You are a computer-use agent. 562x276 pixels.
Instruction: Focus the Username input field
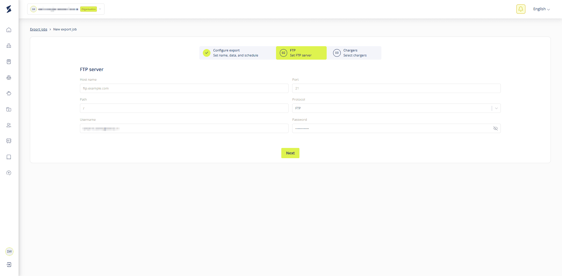coord(184,128)
